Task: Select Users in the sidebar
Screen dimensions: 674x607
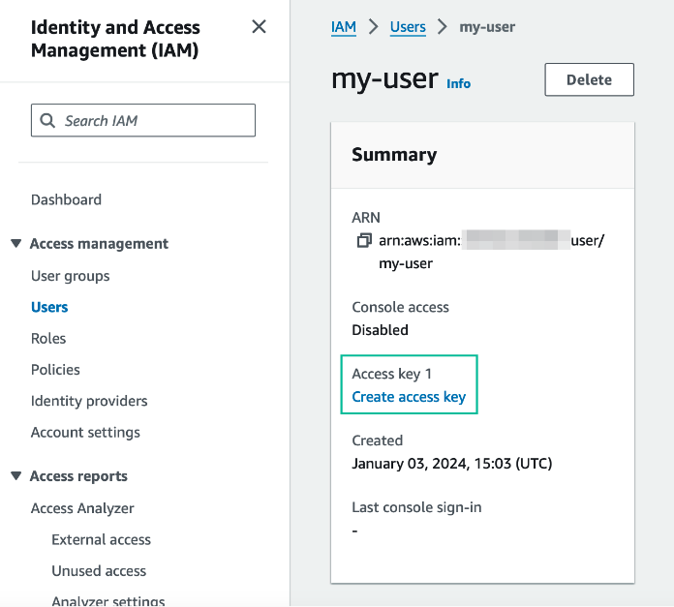Action: tap(49, 307)
